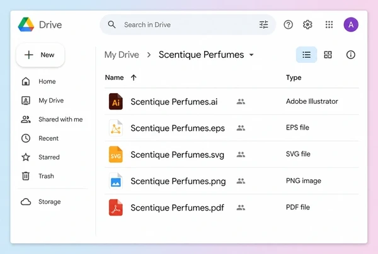Select file Scentique Perfumes.ai
This screenshot has height=254, width=378.
[174, 102]
